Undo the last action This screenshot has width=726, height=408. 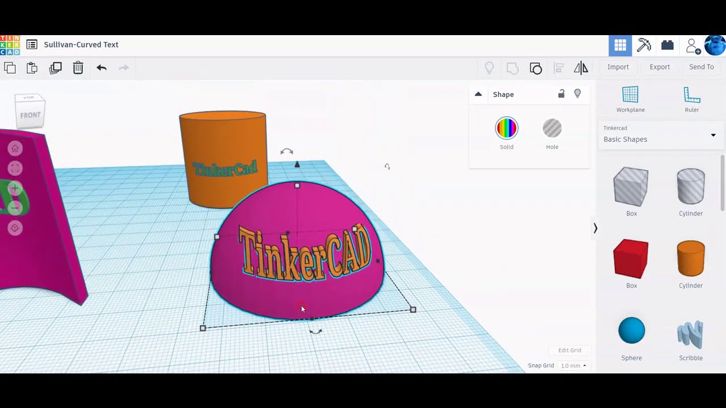point(102,68)
